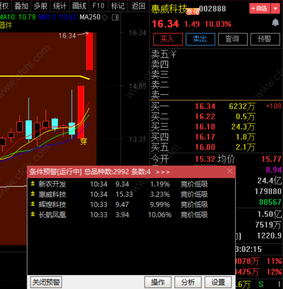Click the 涨停 limit-up tag
Screen dimensions: 283x289
pyautogui.click(x=193, y=12)
